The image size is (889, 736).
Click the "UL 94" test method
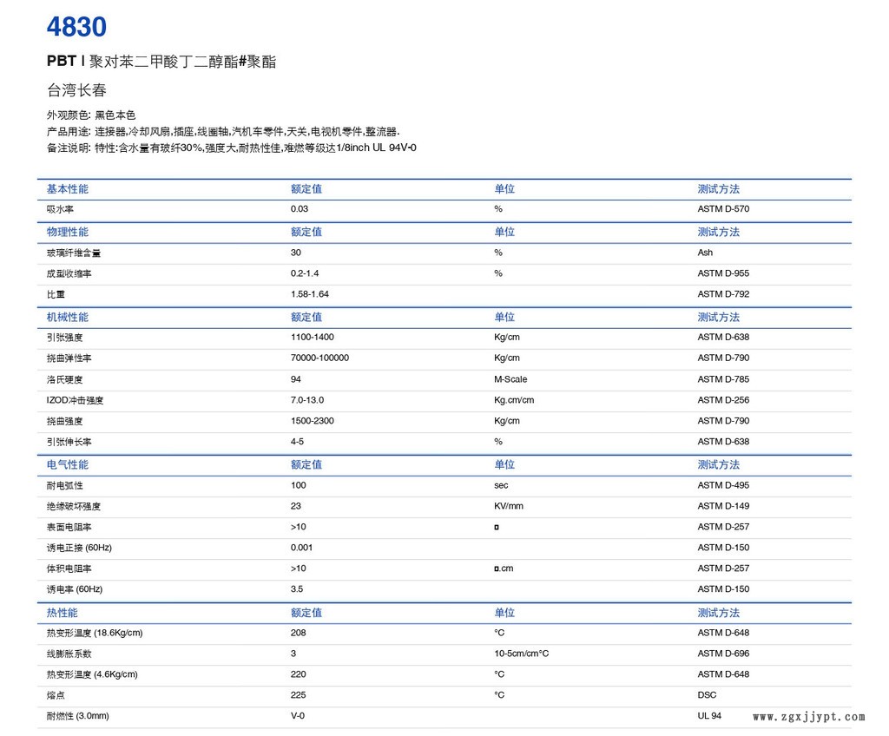tap(709, 716)
